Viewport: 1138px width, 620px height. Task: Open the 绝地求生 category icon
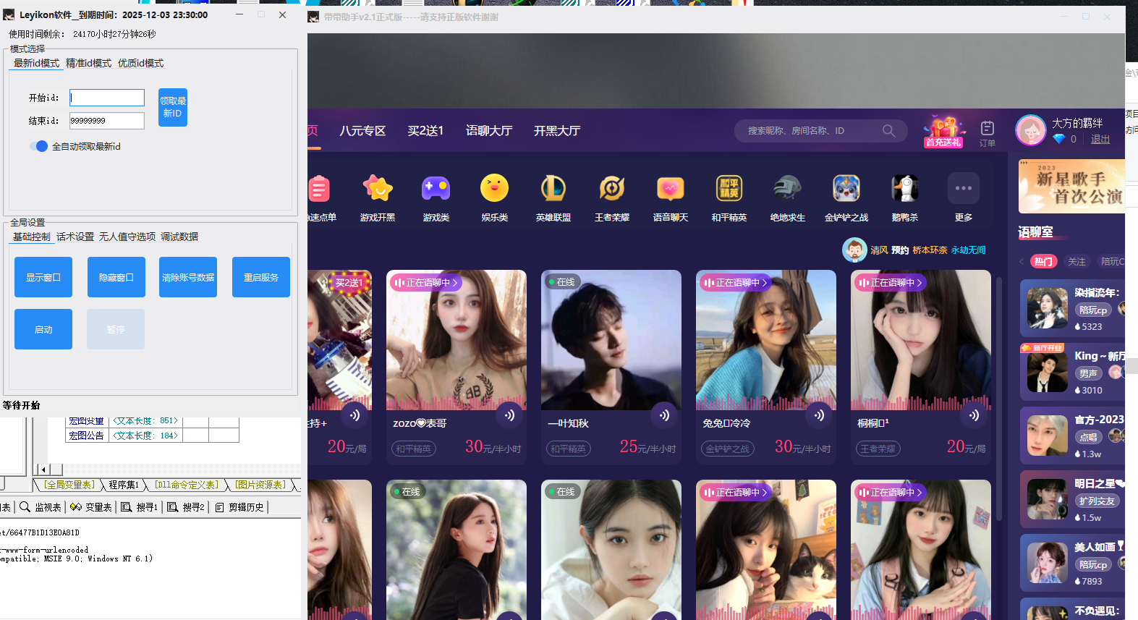[x=787, y=190]
